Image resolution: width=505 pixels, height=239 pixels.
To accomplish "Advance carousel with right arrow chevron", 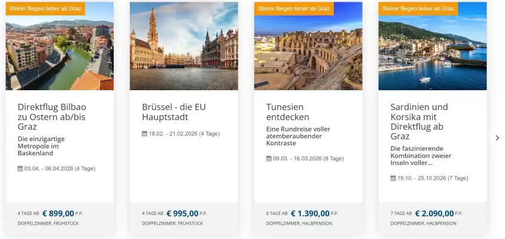I will (497, 138).
